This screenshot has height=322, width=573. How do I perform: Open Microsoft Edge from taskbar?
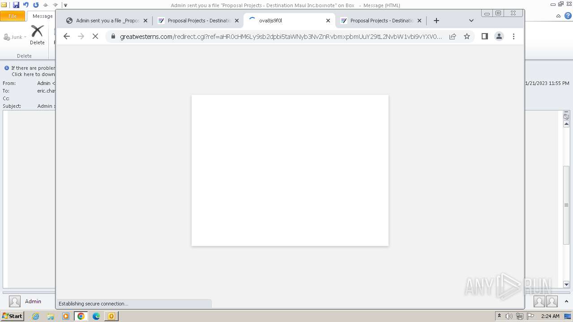(x=96, y=316)
